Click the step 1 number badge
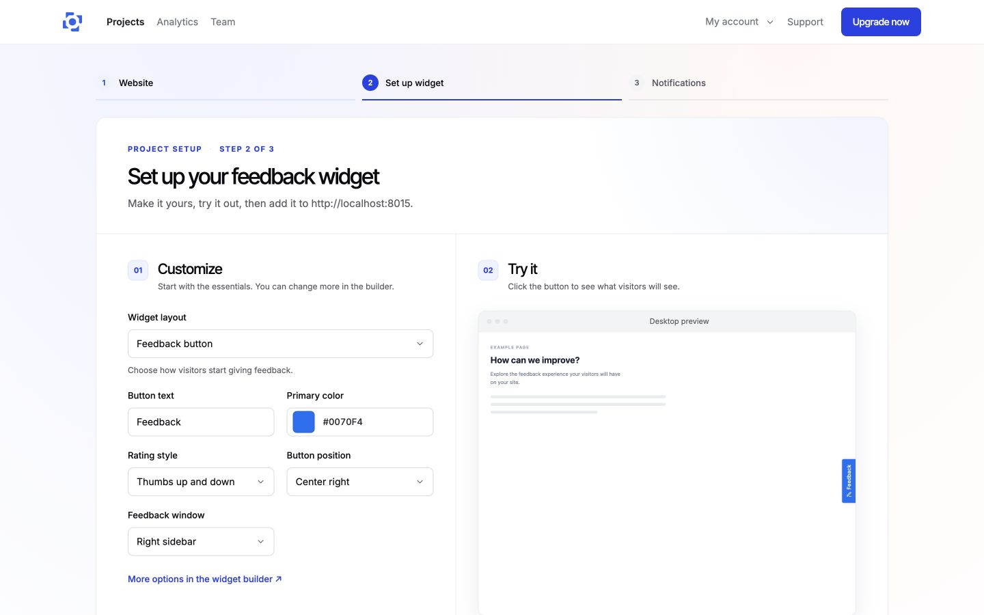The width and height of the screenshot is (984, 615). [x=104, y=83]
